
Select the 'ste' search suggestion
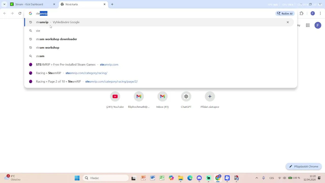coord(159,30)
